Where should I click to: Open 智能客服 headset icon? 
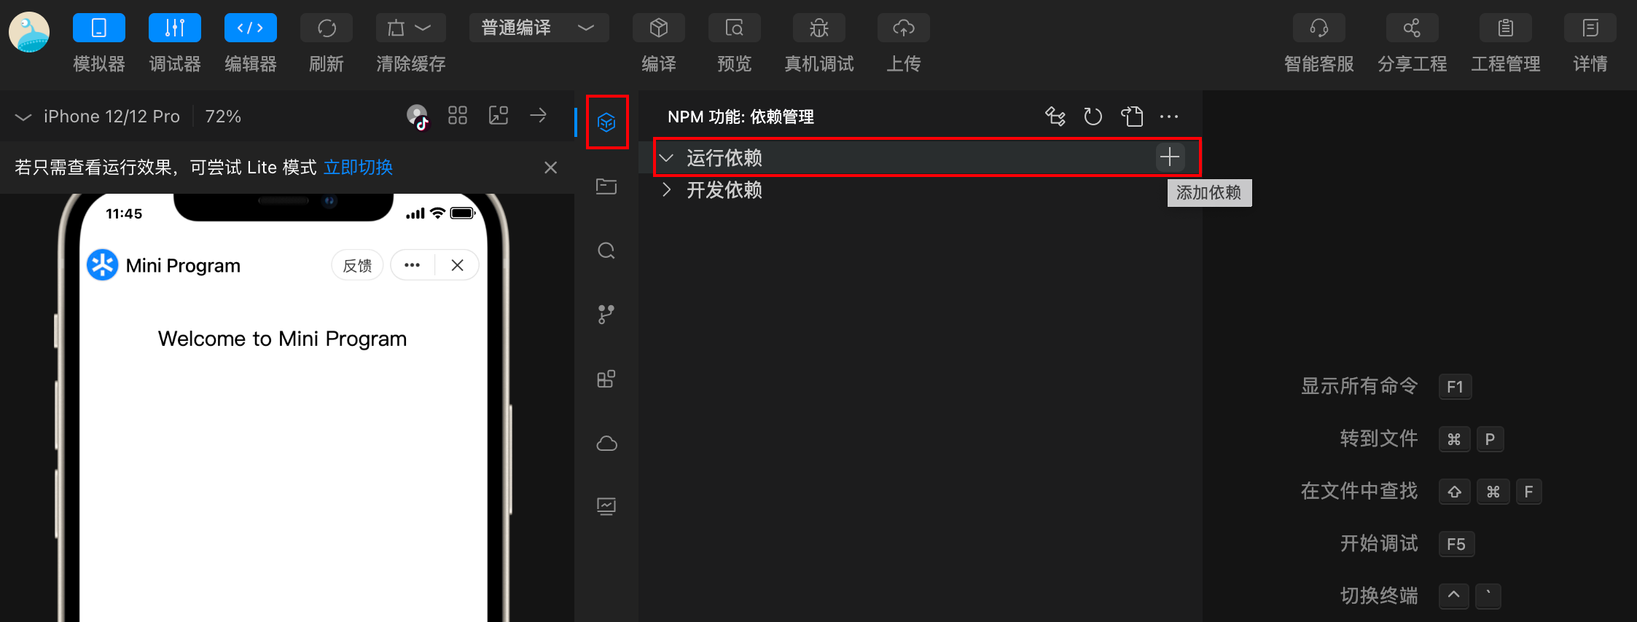(x=1319, y=28)
